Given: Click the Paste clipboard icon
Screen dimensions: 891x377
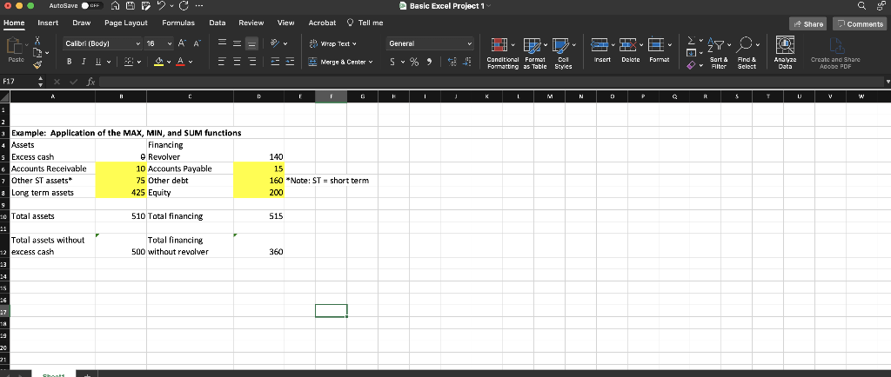Looking at the screenshot, I should [x=16, y=47].
